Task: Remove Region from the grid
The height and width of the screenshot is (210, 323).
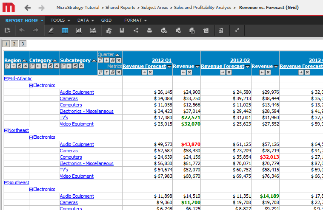Action: coord(26,66)
